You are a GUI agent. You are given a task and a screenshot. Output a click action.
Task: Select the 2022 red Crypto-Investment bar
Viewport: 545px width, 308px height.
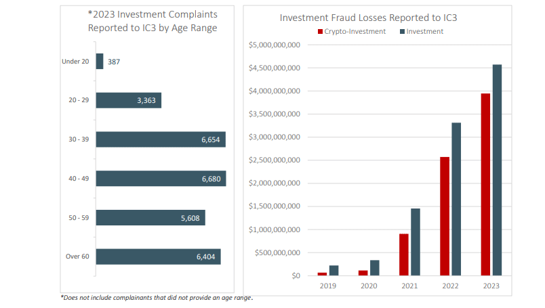click(445, 217)
